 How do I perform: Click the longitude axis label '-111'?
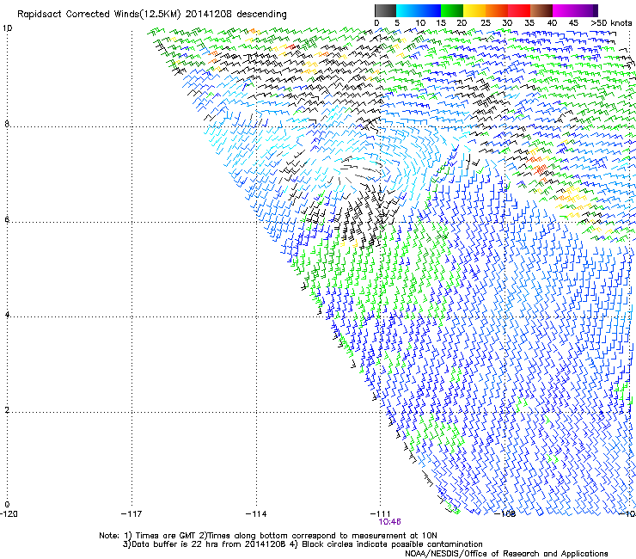381,514
